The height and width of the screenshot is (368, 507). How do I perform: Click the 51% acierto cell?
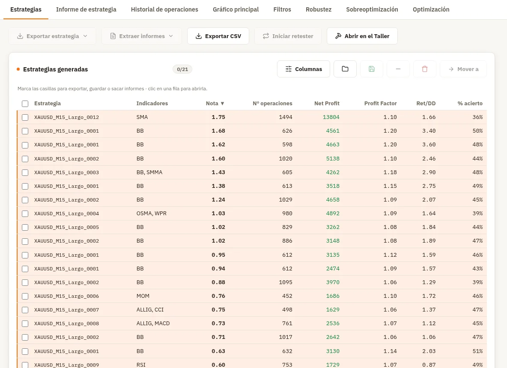477,351
